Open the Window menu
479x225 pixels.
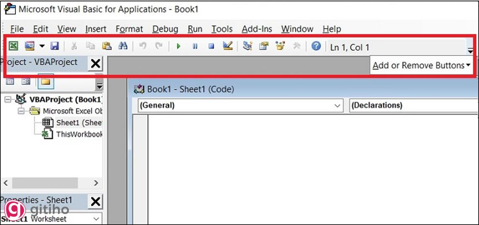[297, 29]
